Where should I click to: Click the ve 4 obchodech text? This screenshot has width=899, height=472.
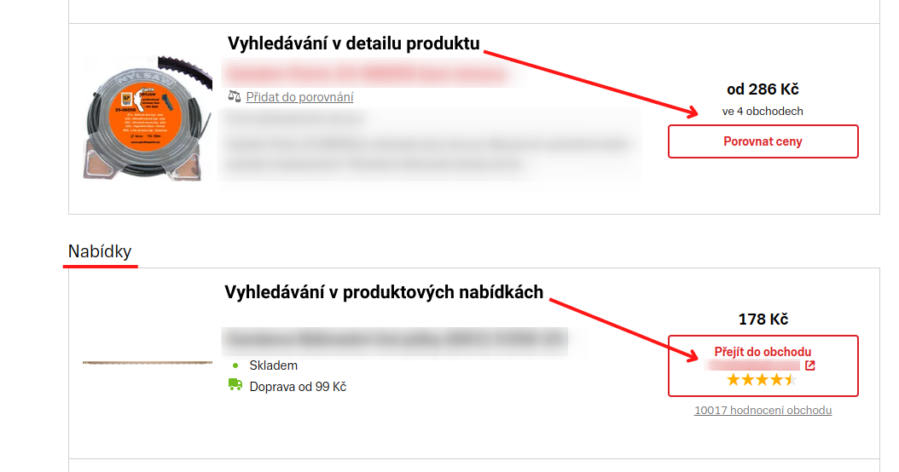(x=763, y=111)
